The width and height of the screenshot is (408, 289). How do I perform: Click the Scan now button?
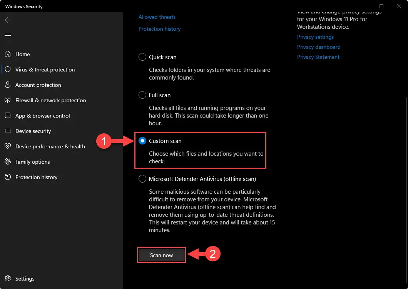point(161,255)
